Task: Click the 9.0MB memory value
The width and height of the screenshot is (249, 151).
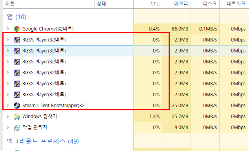Action: point(181,128)
